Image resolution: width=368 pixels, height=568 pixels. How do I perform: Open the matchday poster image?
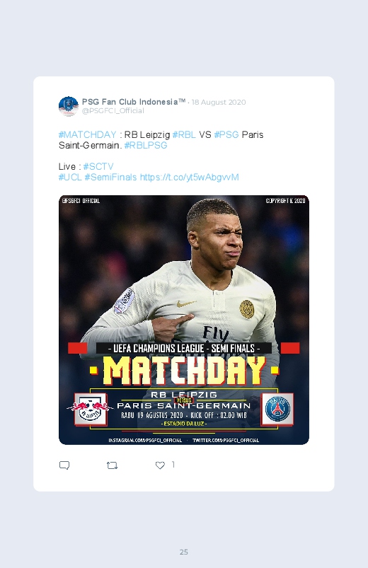click(184, 320)
